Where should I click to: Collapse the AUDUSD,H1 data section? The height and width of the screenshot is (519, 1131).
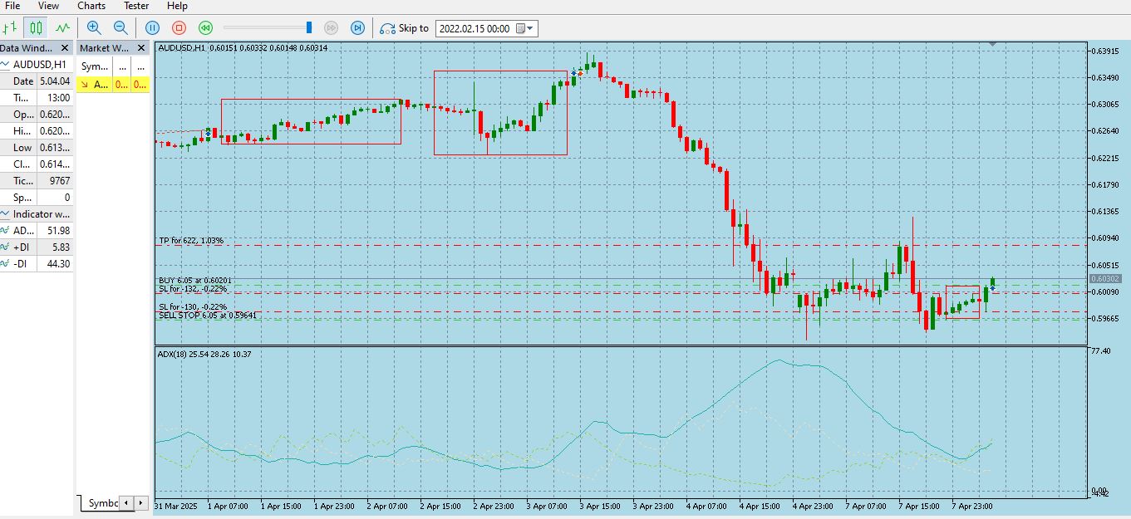6,65
